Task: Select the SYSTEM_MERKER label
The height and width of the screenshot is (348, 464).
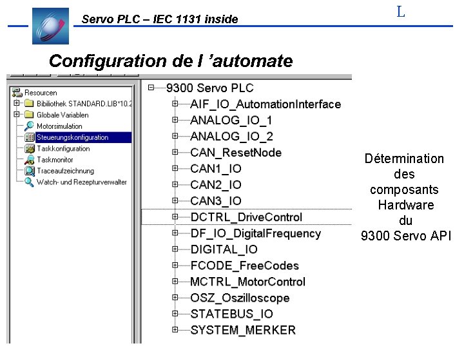Action: pos(243,330)
